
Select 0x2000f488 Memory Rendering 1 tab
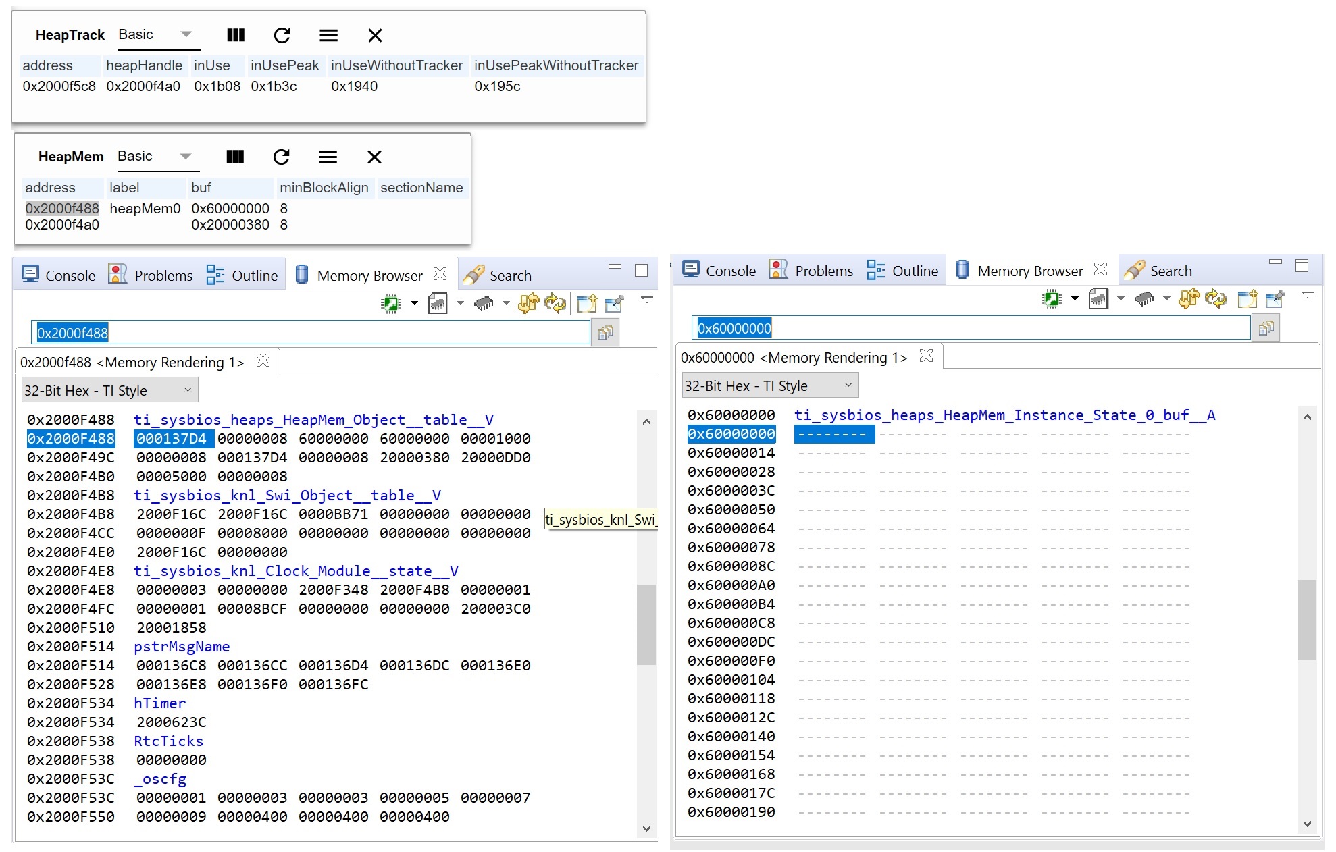tap(132, 362)
